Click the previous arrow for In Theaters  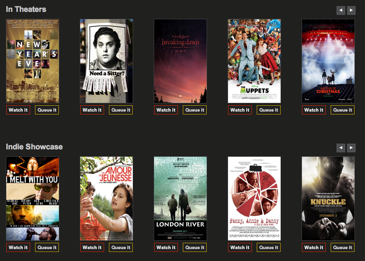341,10
